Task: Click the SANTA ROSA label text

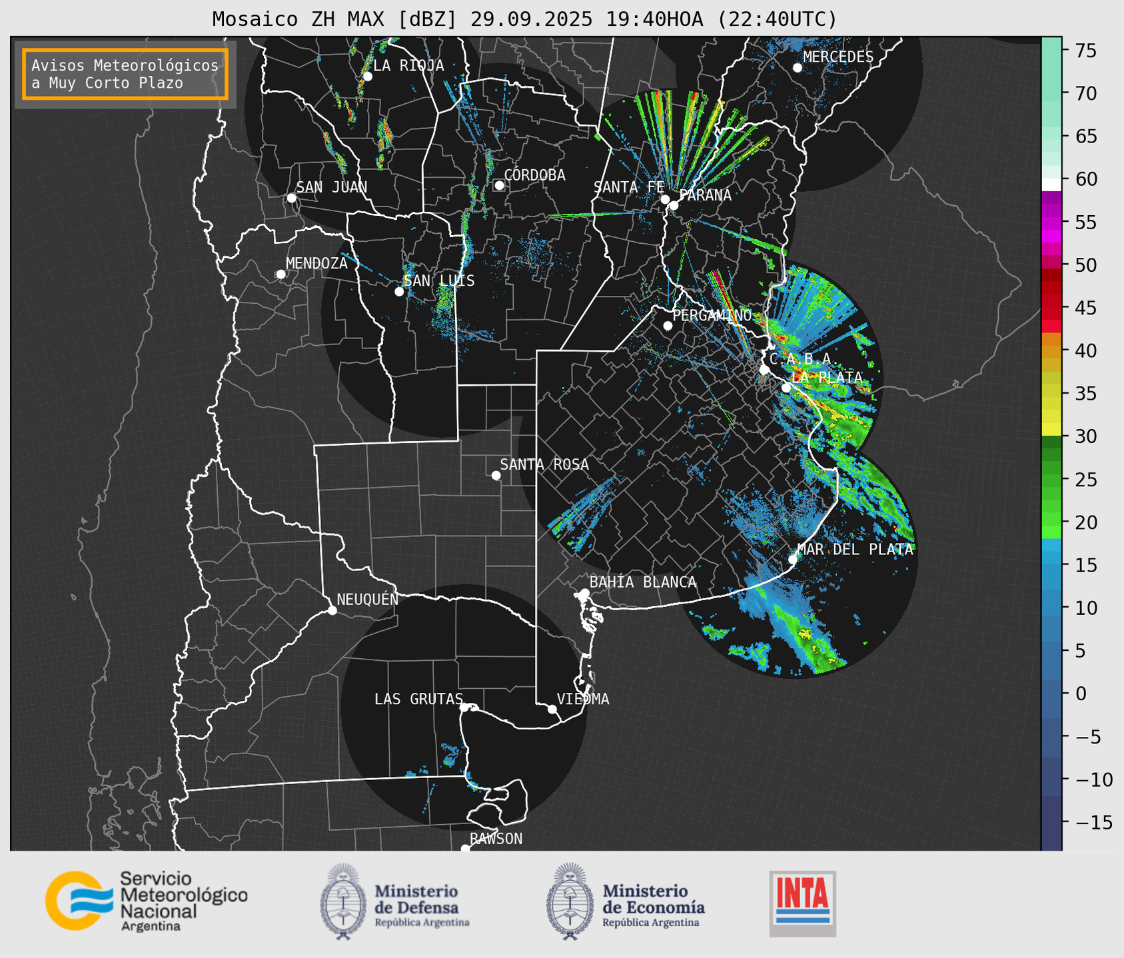Action: coord(545,464)
